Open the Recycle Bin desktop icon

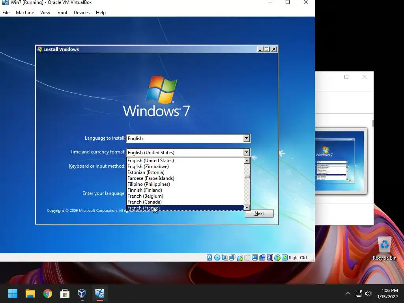[384, 249]
